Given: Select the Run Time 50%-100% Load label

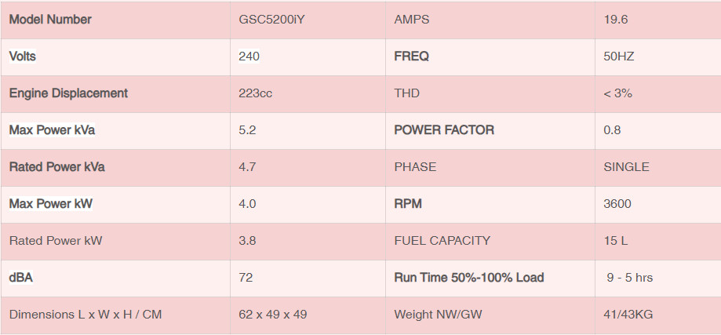Looking at the screenshot, I should coord(469,278).
